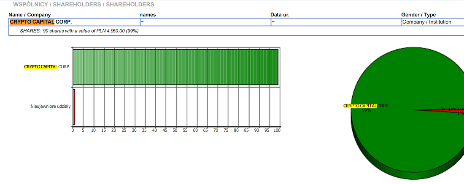This screenshot has height=184, width=464.
Task: Click the '50' tick on the bar chart axis
Action: click(x=175, y=130)
